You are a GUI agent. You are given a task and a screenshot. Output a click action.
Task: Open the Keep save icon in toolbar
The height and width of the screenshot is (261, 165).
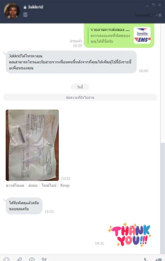point(32,259)
